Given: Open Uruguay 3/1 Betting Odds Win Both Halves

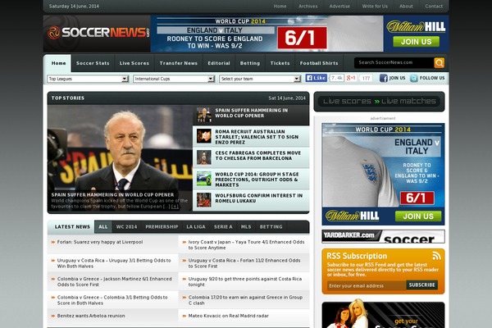Looking at the screenshot, I should pyautogui.click(x=114, y=263).
